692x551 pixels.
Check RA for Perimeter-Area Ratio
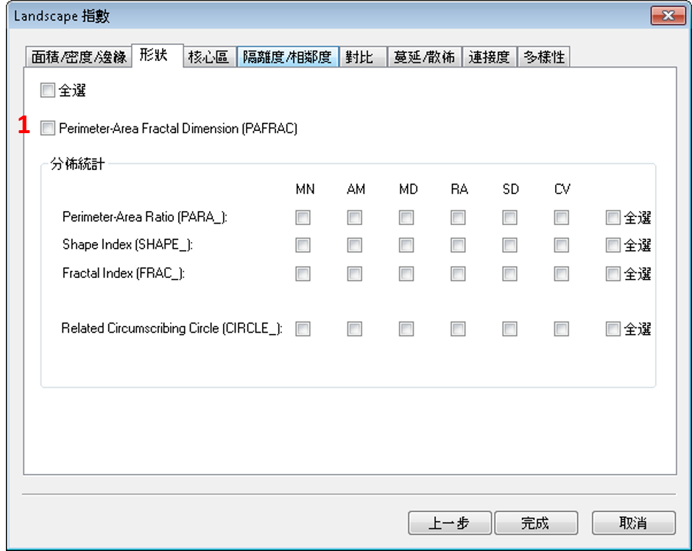(x=458, y=218)
